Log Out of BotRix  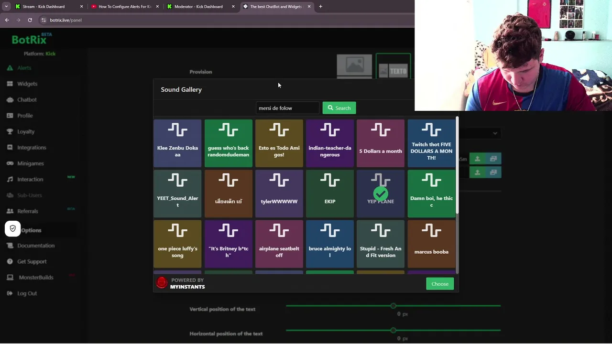point(27,293)
